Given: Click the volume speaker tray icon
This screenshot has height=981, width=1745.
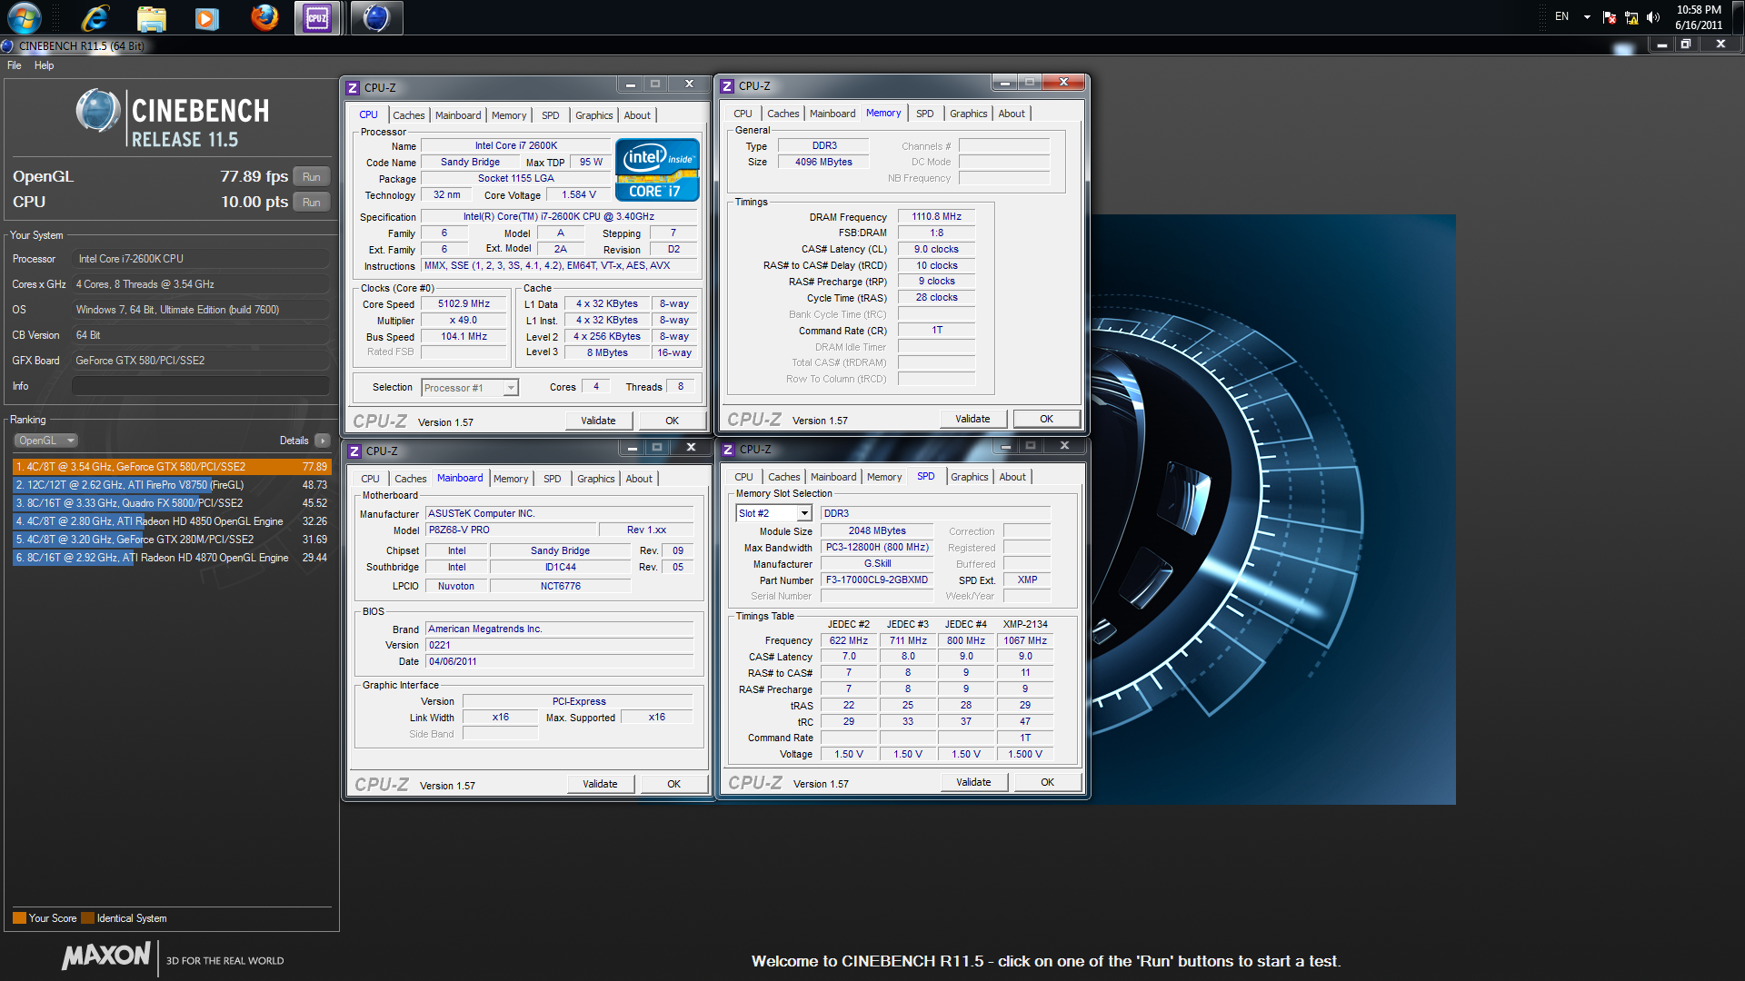Looking at the screenshot, I should click(1653, 17).
